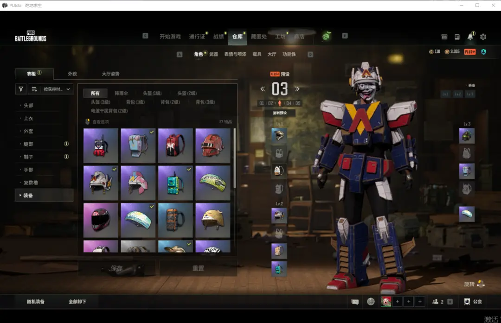Screen dimensions: 501x323
Task: Select 所有 all items filter
Action: tap(95, 93)
